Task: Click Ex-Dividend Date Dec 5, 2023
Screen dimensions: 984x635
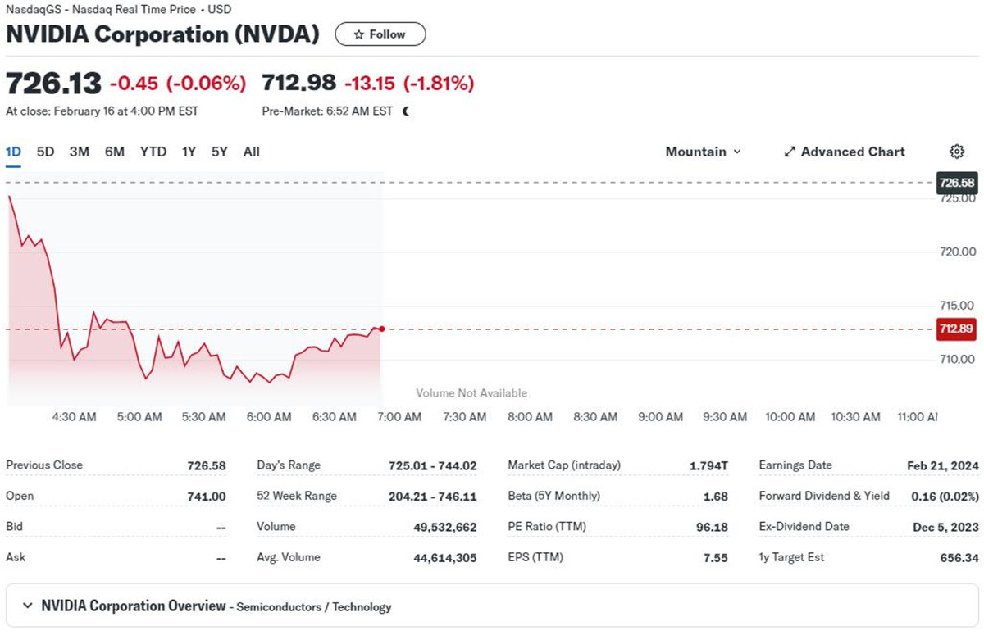Action: 945,527
